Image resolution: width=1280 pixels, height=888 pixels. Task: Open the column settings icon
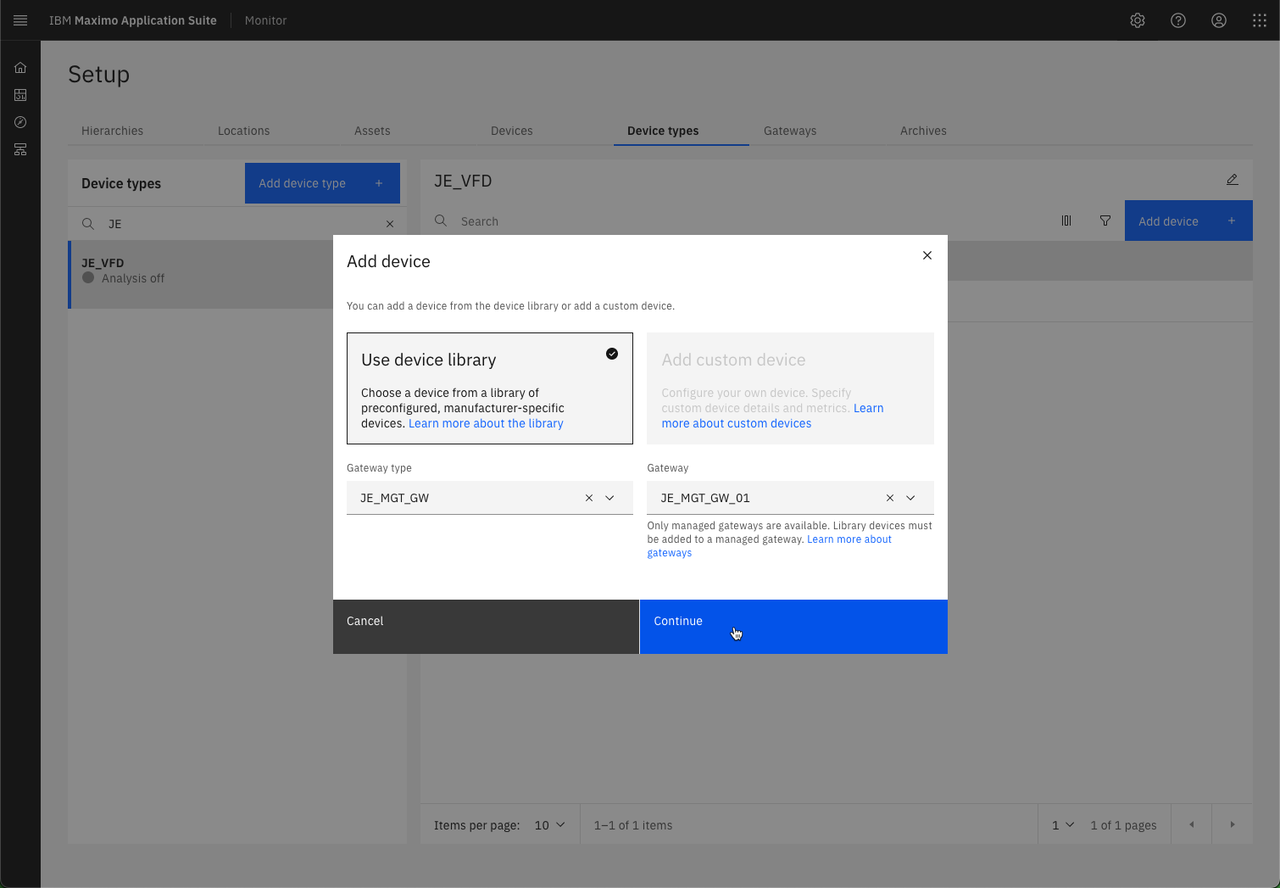click(x=1066, y=221)
